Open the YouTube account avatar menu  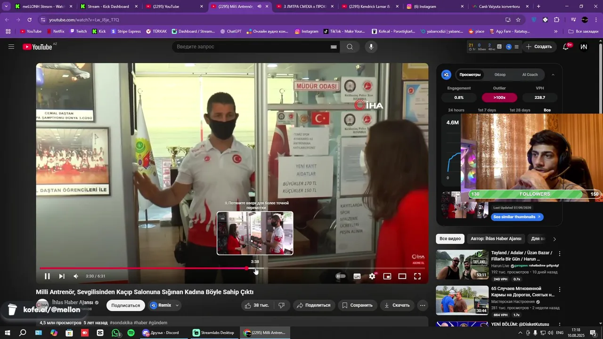click(584, 47)
